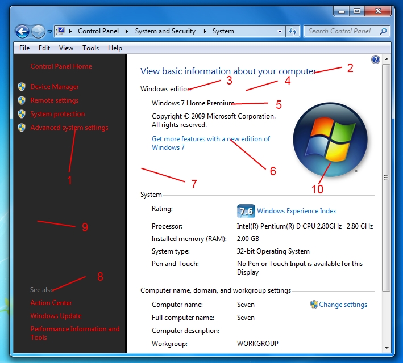Click the magnifier search icon
The height and width of the screenshot is (363, 403).
pyautogui.click(x=383, y=31)
